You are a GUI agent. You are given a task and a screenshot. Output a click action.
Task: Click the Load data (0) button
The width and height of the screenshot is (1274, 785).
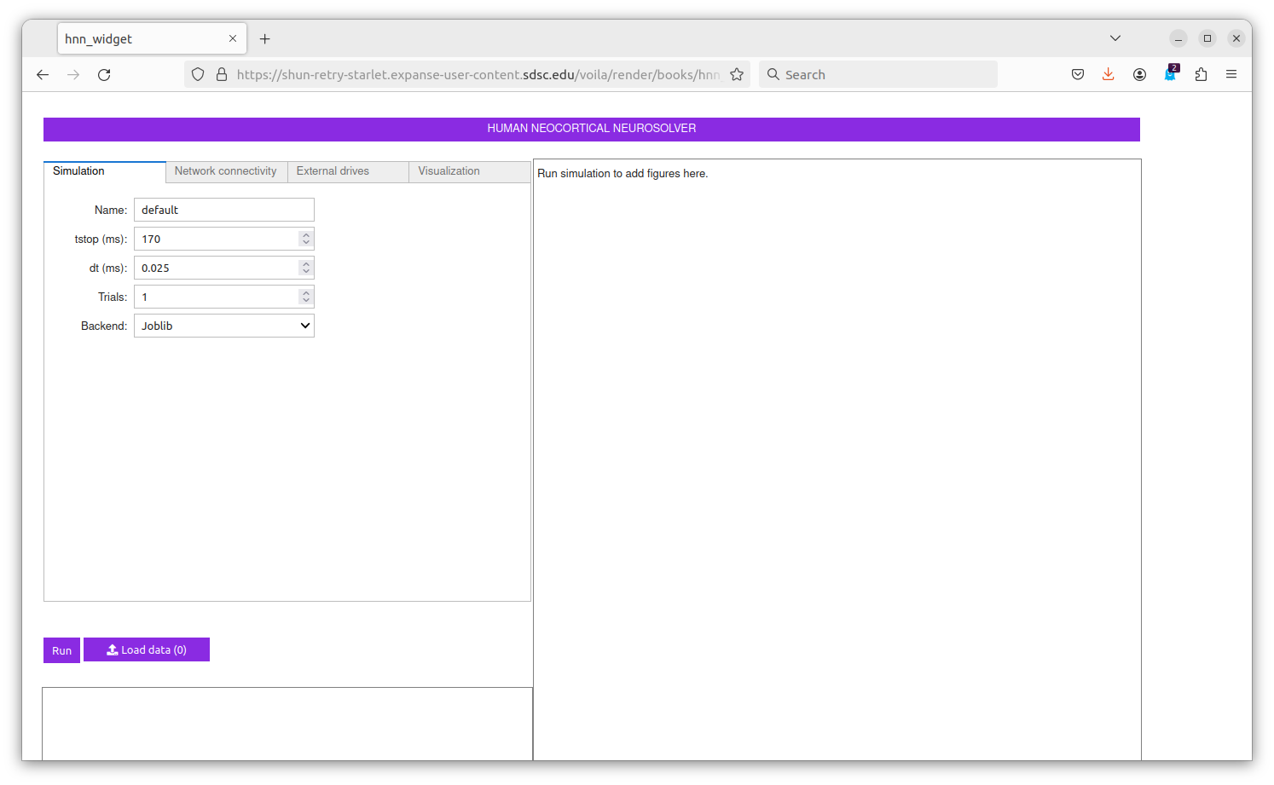[147, 650]
